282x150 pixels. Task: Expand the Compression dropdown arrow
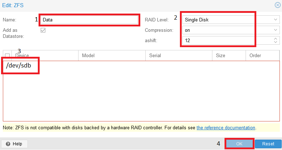275,30
